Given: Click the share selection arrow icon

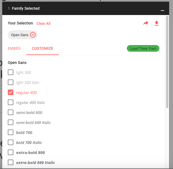Looking at the screenshot, I should tap(146, 23).
